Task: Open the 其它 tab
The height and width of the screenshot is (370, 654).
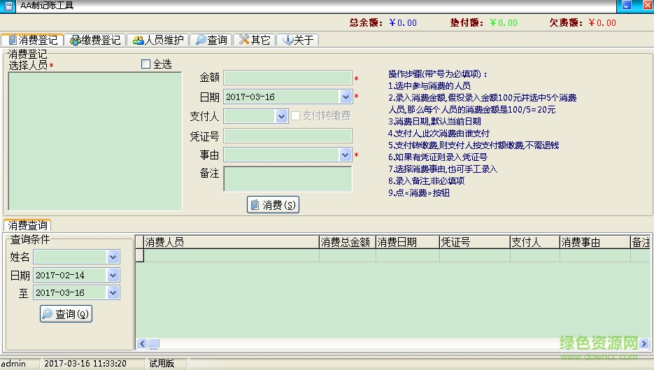Action: 255,40
